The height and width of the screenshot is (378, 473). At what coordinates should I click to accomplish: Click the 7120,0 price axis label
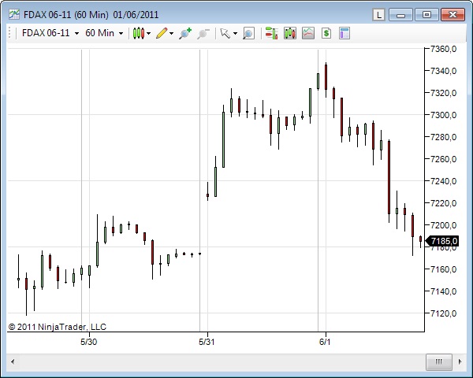(x=443, y=313)
